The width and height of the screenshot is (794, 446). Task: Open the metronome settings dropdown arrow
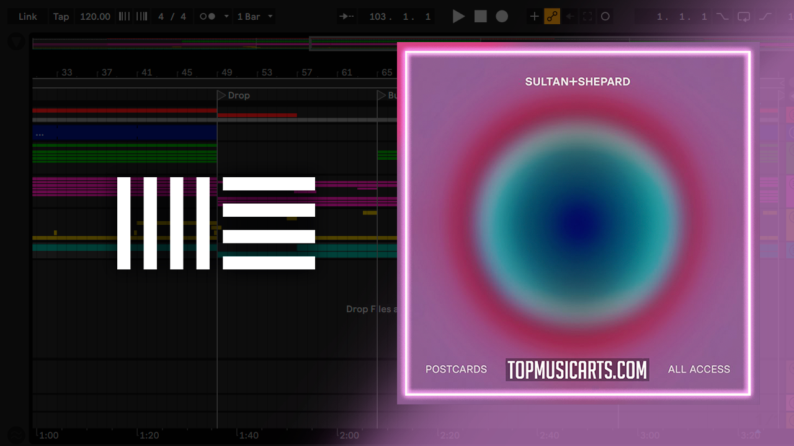226,17
